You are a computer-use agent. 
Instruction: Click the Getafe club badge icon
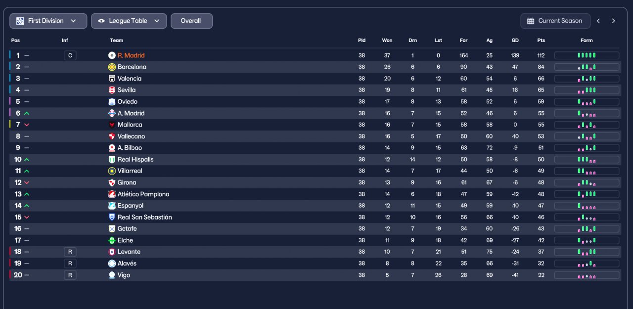point(112,229)
